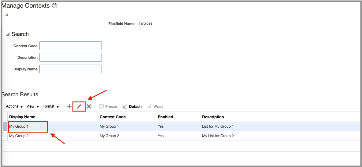Open the Manage Contexts help icon

click(55, 6)
